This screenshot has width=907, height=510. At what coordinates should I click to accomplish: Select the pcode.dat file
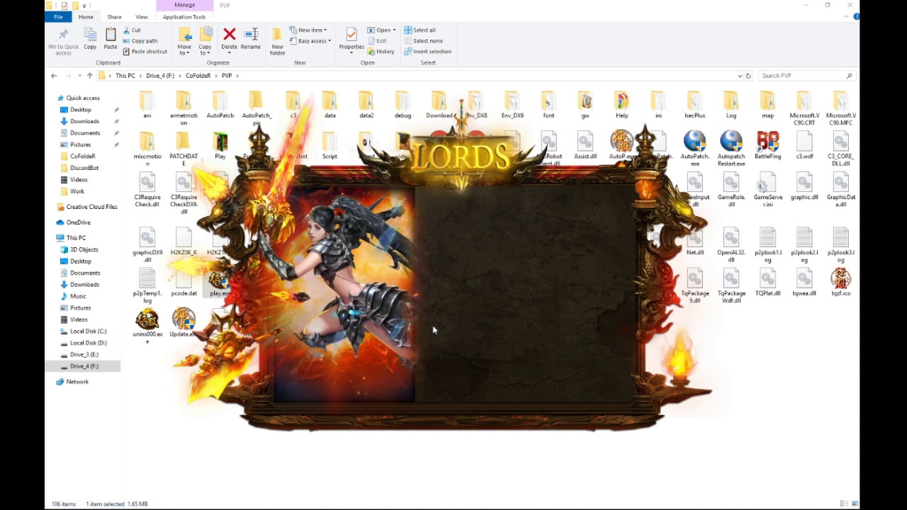click(184, 282)
